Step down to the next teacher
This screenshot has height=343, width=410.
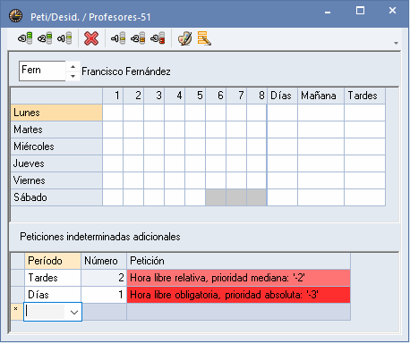click(x=73, y=76)
